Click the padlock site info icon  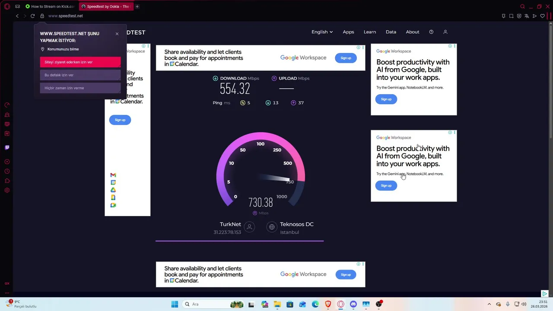[42, 16]
